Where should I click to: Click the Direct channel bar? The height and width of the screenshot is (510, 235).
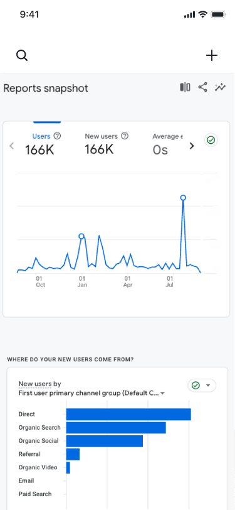point(128,415)
